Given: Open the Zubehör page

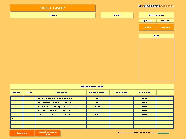Looking at the screenshot, I should (148, 27).
